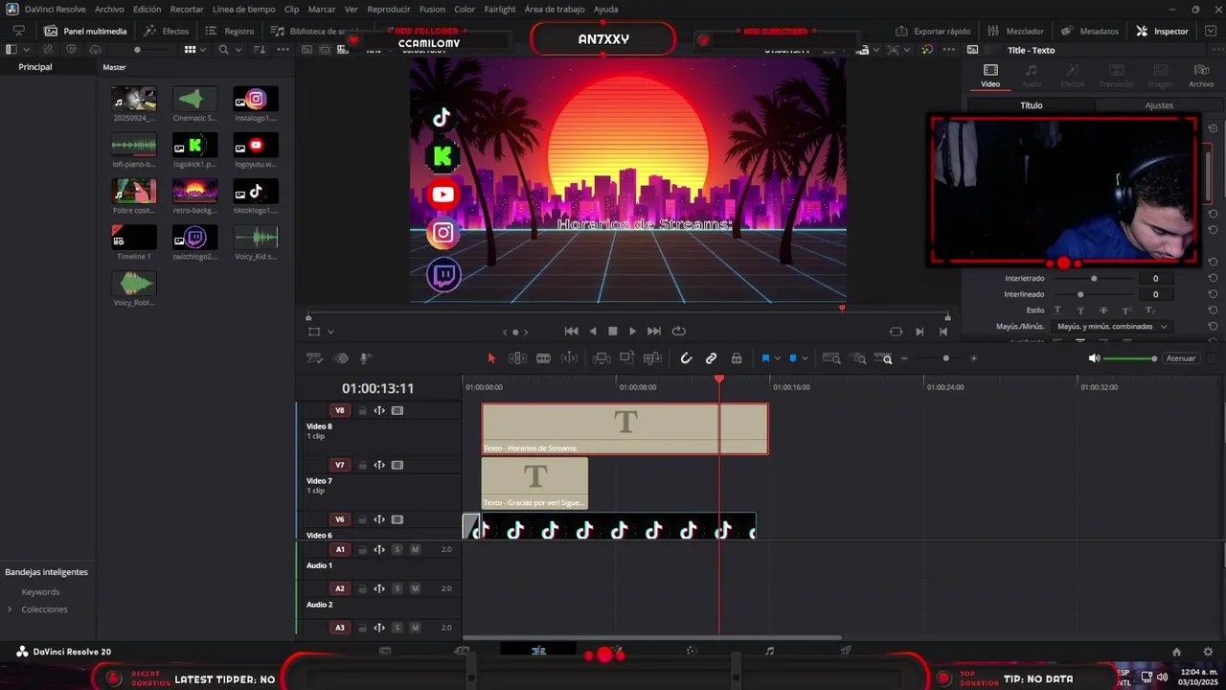Open the flag color dropdown arrow
Viewport: 1226px width, 690px height.
pos(777,358)
